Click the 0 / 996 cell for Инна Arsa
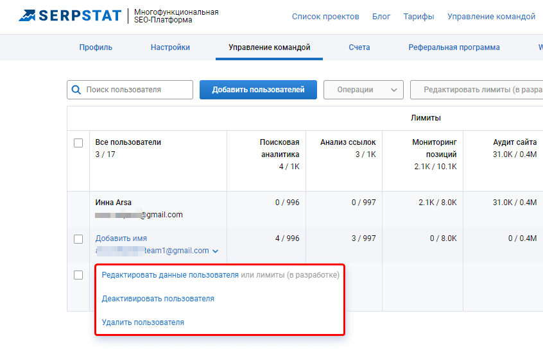The height and width of the screenshot is (359, 543). pyautogui.click(x=288, y=203)
